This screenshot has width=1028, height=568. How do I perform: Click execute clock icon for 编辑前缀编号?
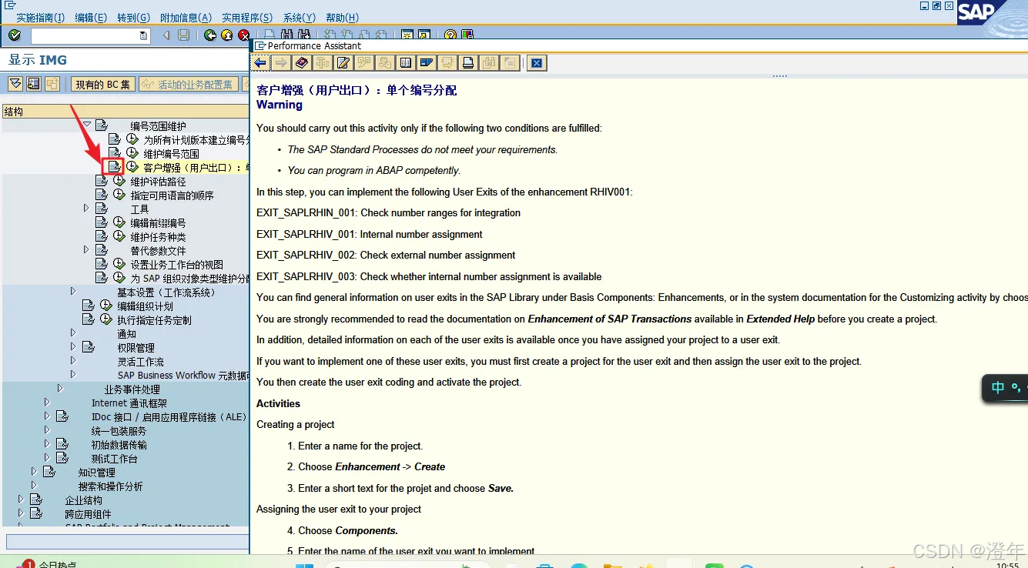tap(119, 222)
